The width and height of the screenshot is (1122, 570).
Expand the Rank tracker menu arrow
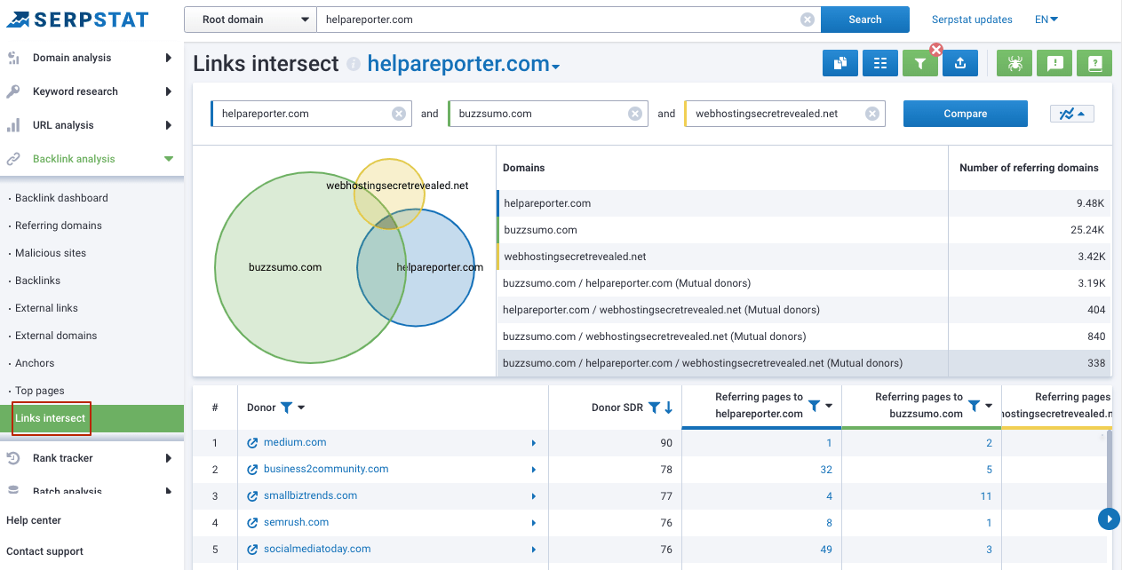click(169, 458)
